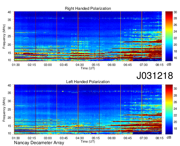Click 20 MHz tick on right-handed frequency axis
This screenshot has height=146, width=180.
click(x=9, y=45)
